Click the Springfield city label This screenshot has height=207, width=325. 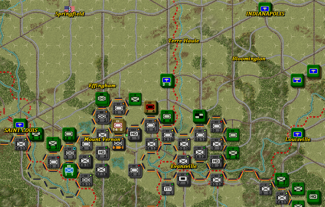coord(70,14)
